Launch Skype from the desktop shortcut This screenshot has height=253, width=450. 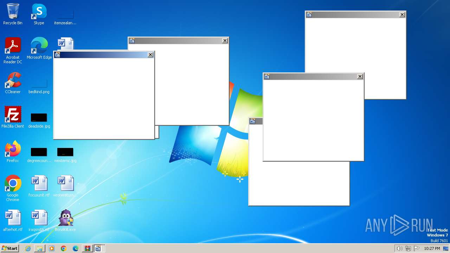(x=39, y=14)
